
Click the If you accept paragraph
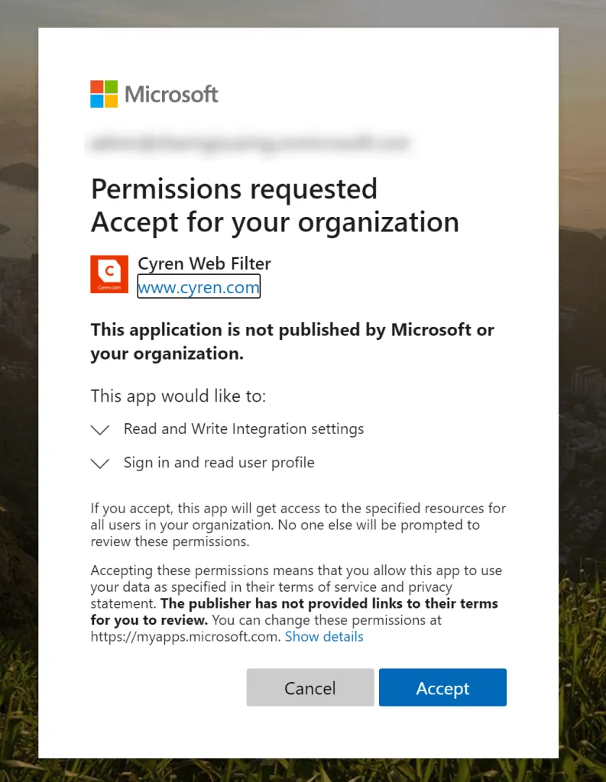[298, 525]
